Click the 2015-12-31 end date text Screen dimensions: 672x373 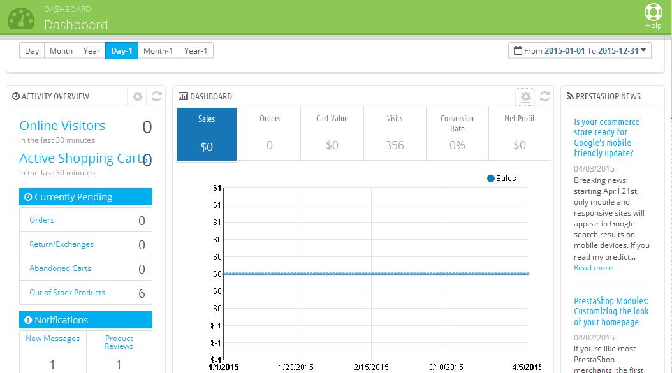click(x=618, y=50)
